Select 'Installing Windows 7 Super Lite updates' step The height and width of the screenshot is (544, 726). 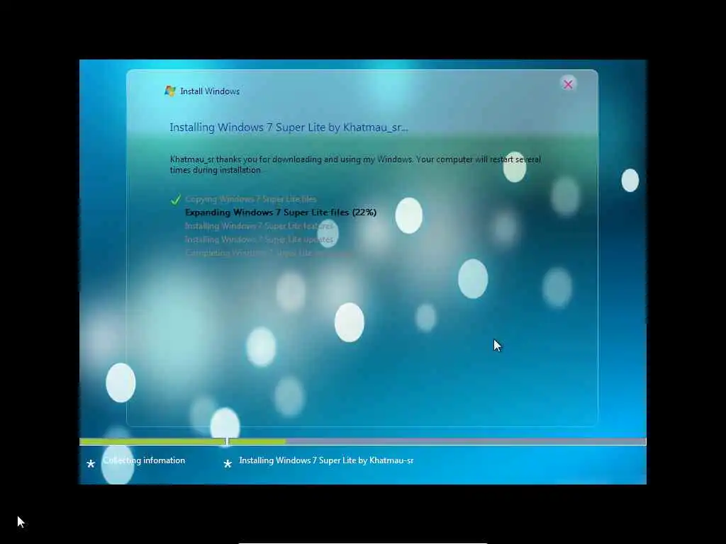click(259, 239)
